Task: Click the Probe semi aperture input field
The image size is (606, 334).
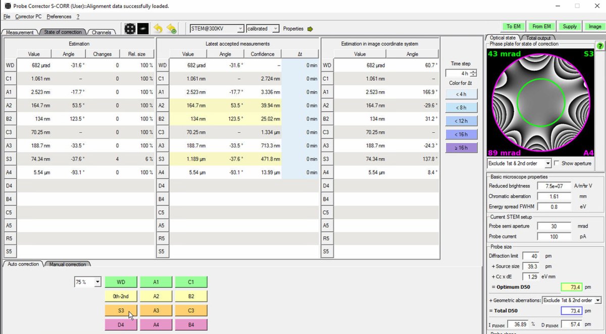Action: [553, 226]
